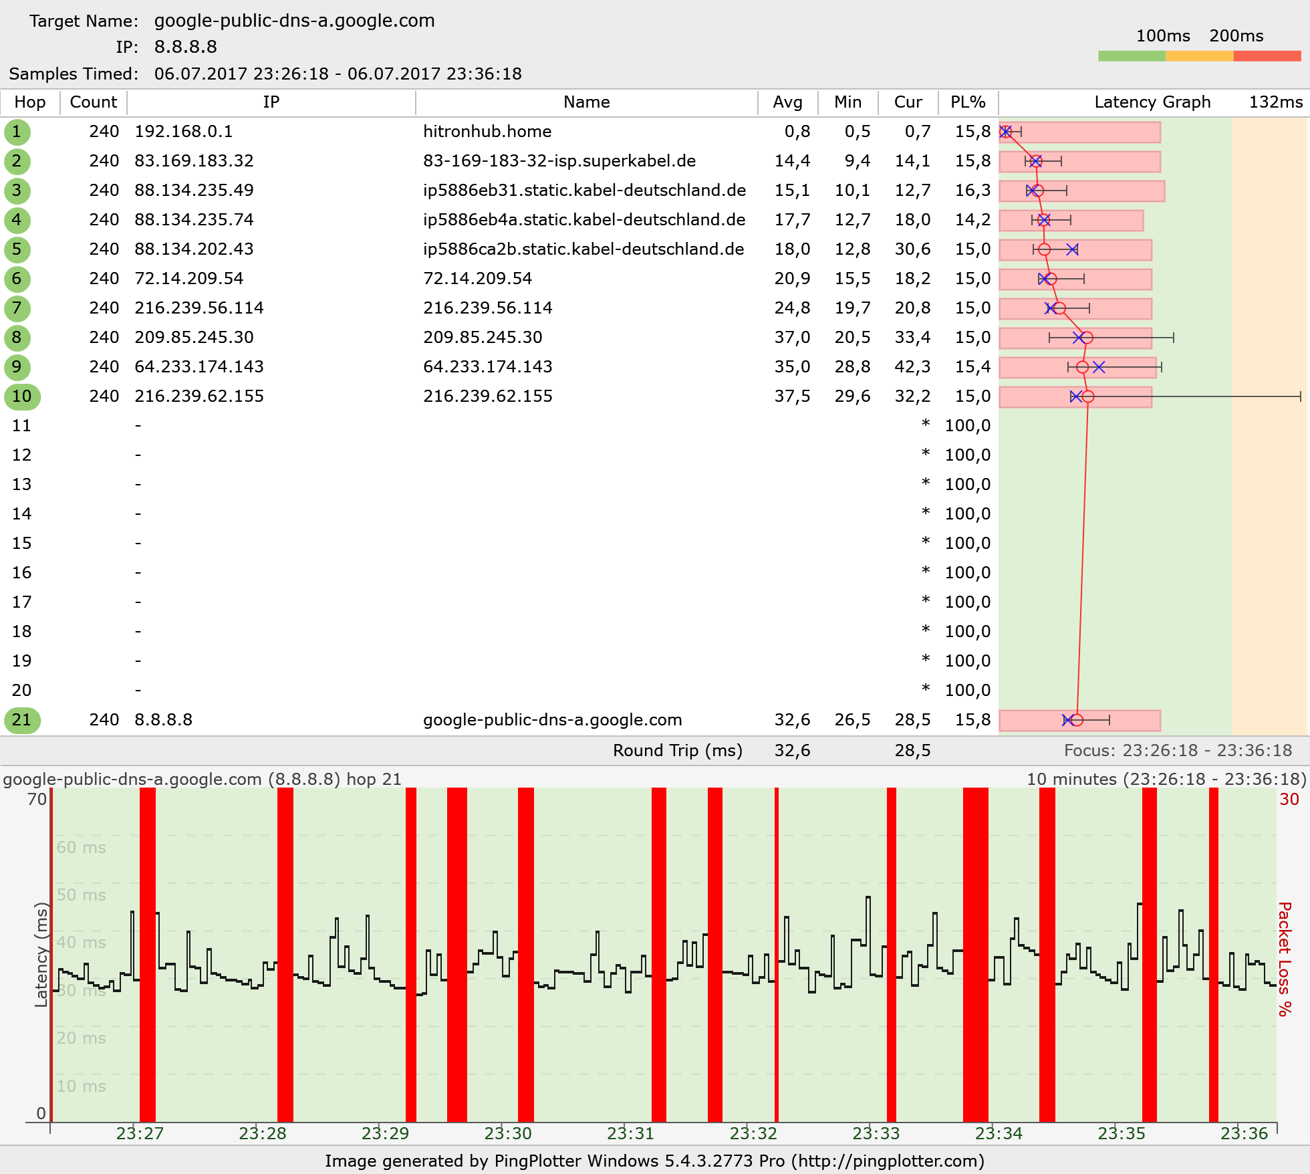
Task: Click the wide red packet loss bar before 23:34
Action: tap(975, 955)
